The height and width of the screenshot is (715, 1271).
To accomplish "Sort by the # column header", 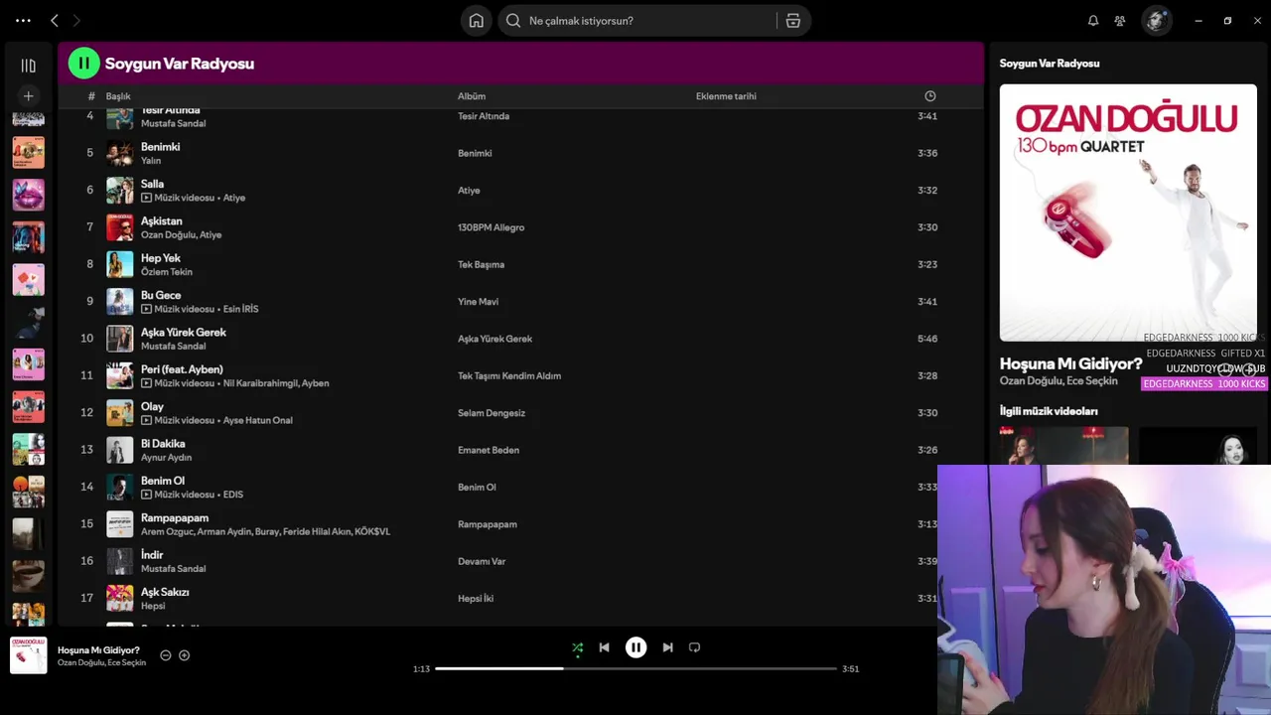I will coord(91,96).
